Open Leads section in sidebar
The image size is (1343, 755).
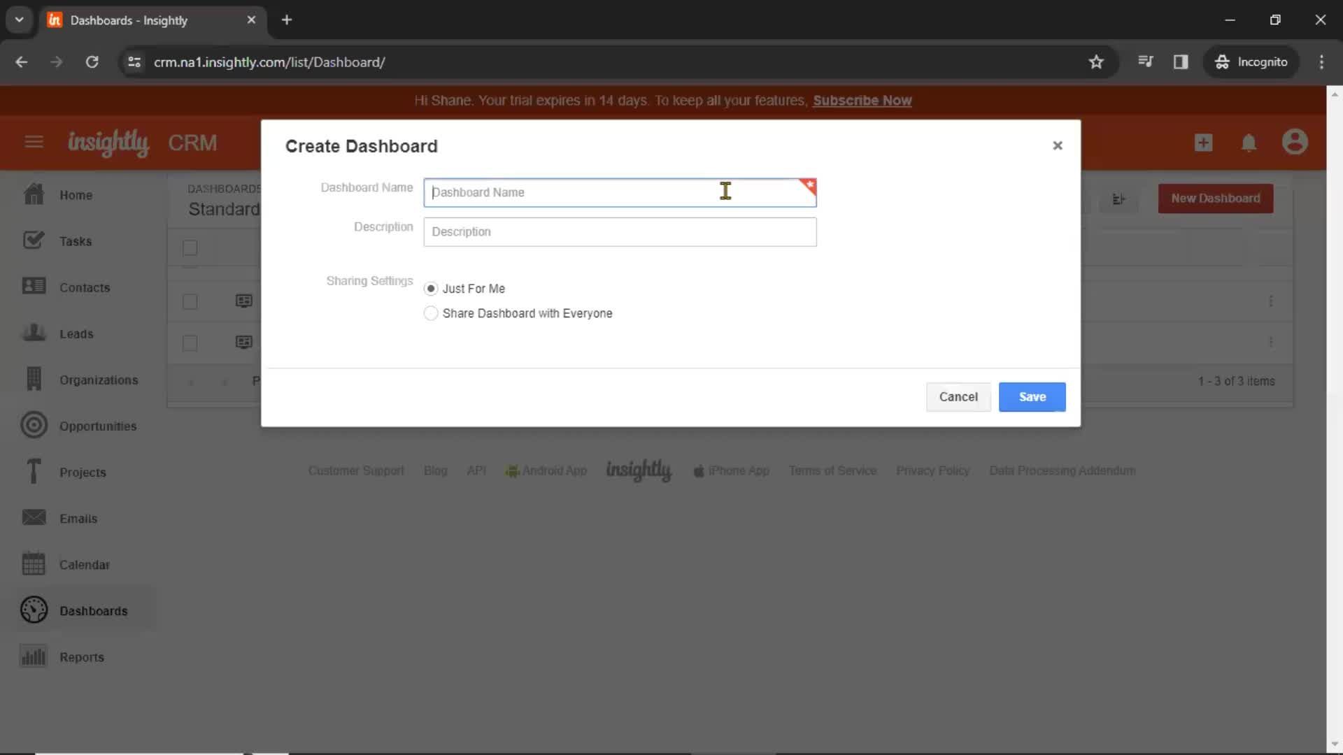point(76,333)
